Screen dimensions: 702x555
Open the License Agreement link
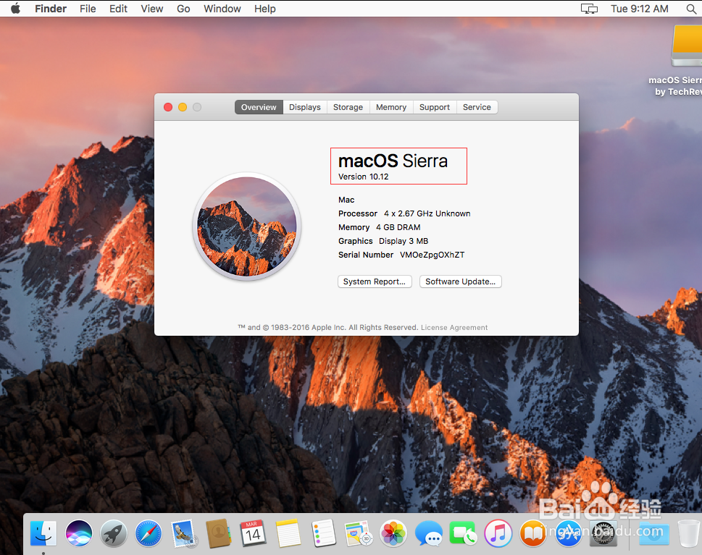[454, 327]
